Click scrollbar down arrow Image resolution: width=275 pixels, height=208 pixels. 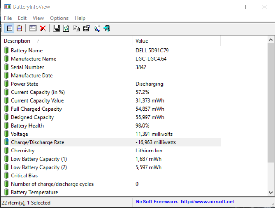click(x=271, y=193)
